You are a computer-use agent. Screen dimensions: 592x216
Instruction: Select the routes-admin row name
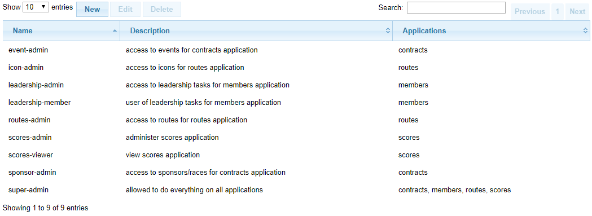point(29,120)
